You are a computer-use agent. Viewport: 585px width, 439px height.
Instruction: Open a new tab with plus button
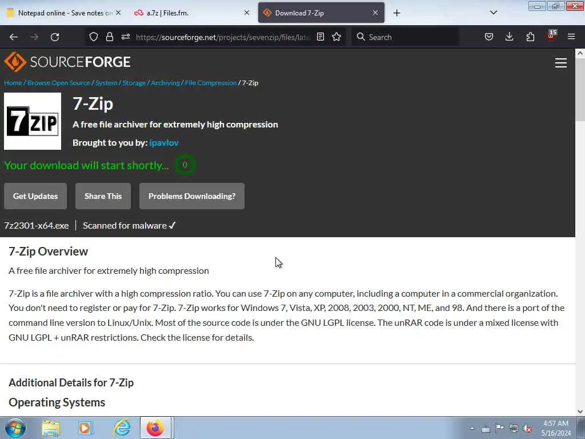(x=396, y=13)
